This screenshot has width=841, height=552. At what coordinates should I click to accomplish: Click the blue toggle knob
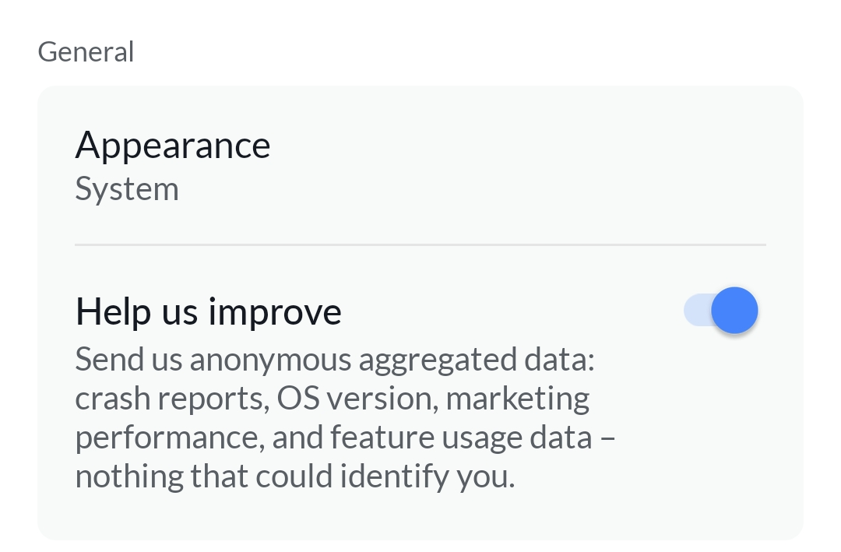tap(734, 311)
